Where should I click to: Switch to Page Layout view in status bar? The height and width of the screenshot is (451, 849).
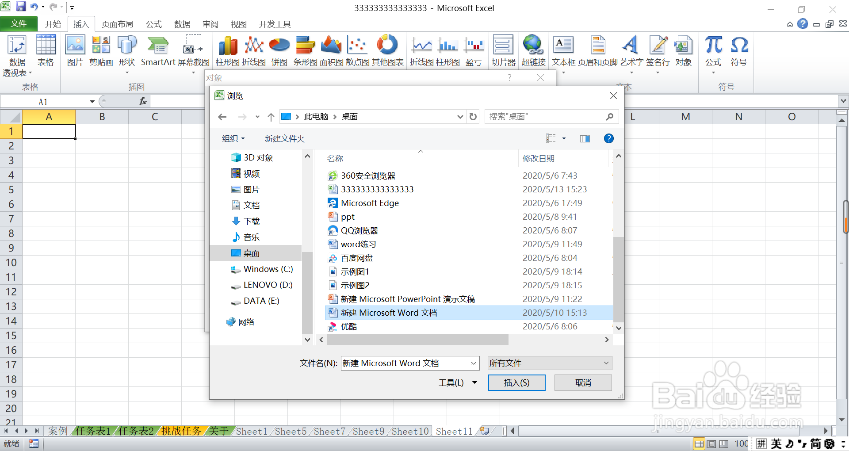pyautogui.click(x=711, y=443)
